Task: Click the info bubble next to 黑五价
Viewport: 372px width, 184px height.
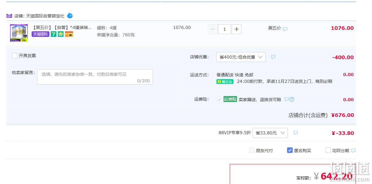Action: [285, 29]
